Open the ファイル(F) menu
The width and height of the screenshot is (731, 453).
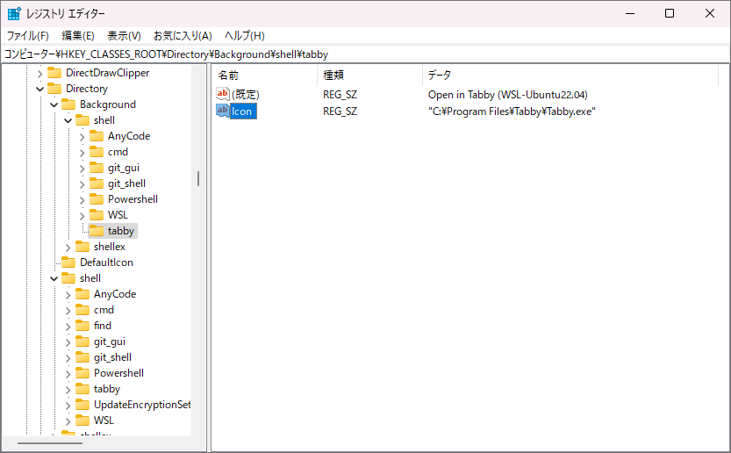point(27,36)
